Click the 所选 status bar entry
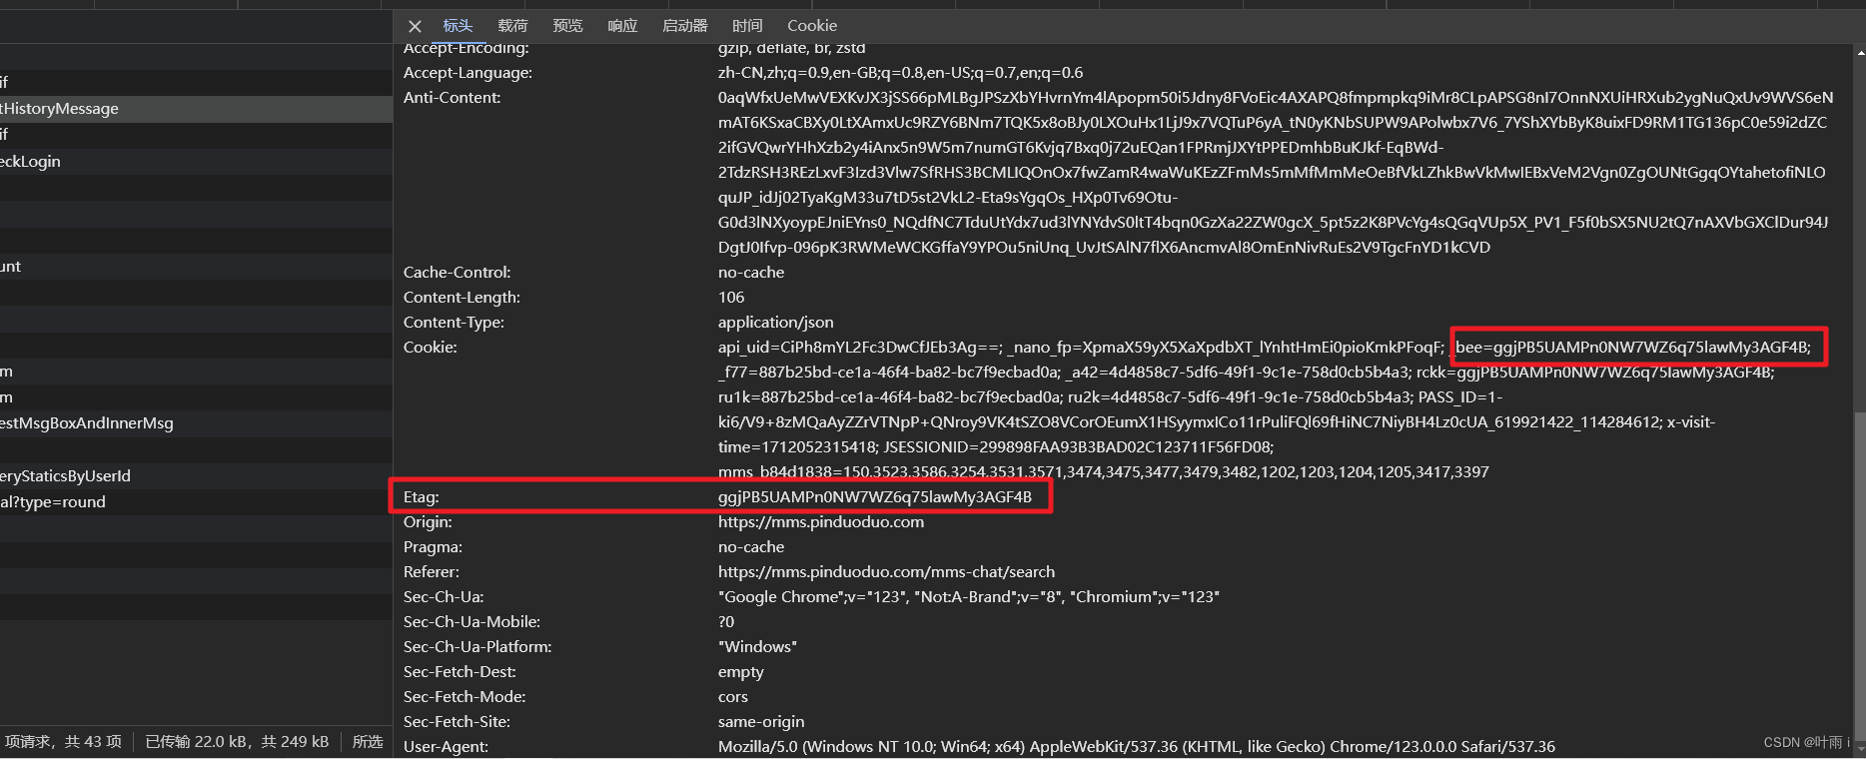This screenshot has width=1866, height=759. [x=368, y=742]
